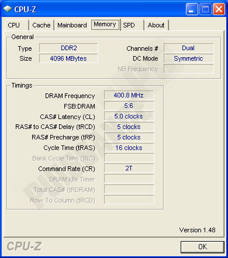
Task: Click the RAS# Precharge (tRP) label
Action: tap(63, 137)
